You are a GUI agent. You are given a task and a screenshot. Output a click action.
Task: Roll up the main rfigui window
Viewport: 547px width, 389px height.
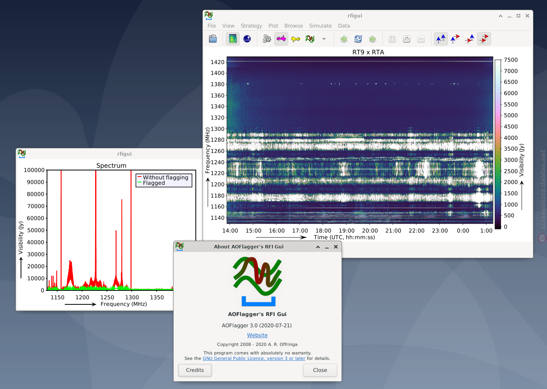[x=500, y=16]
